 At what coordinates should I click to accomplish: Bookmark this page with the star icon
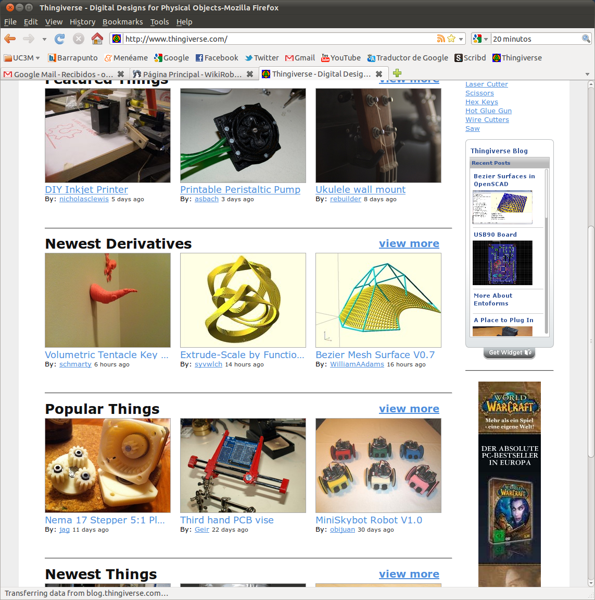pyautogui.click(x=451, y=39)
